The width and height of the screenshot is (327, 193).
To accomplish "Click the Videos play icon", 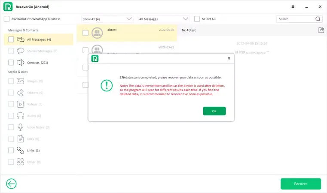I will (21, 104).
